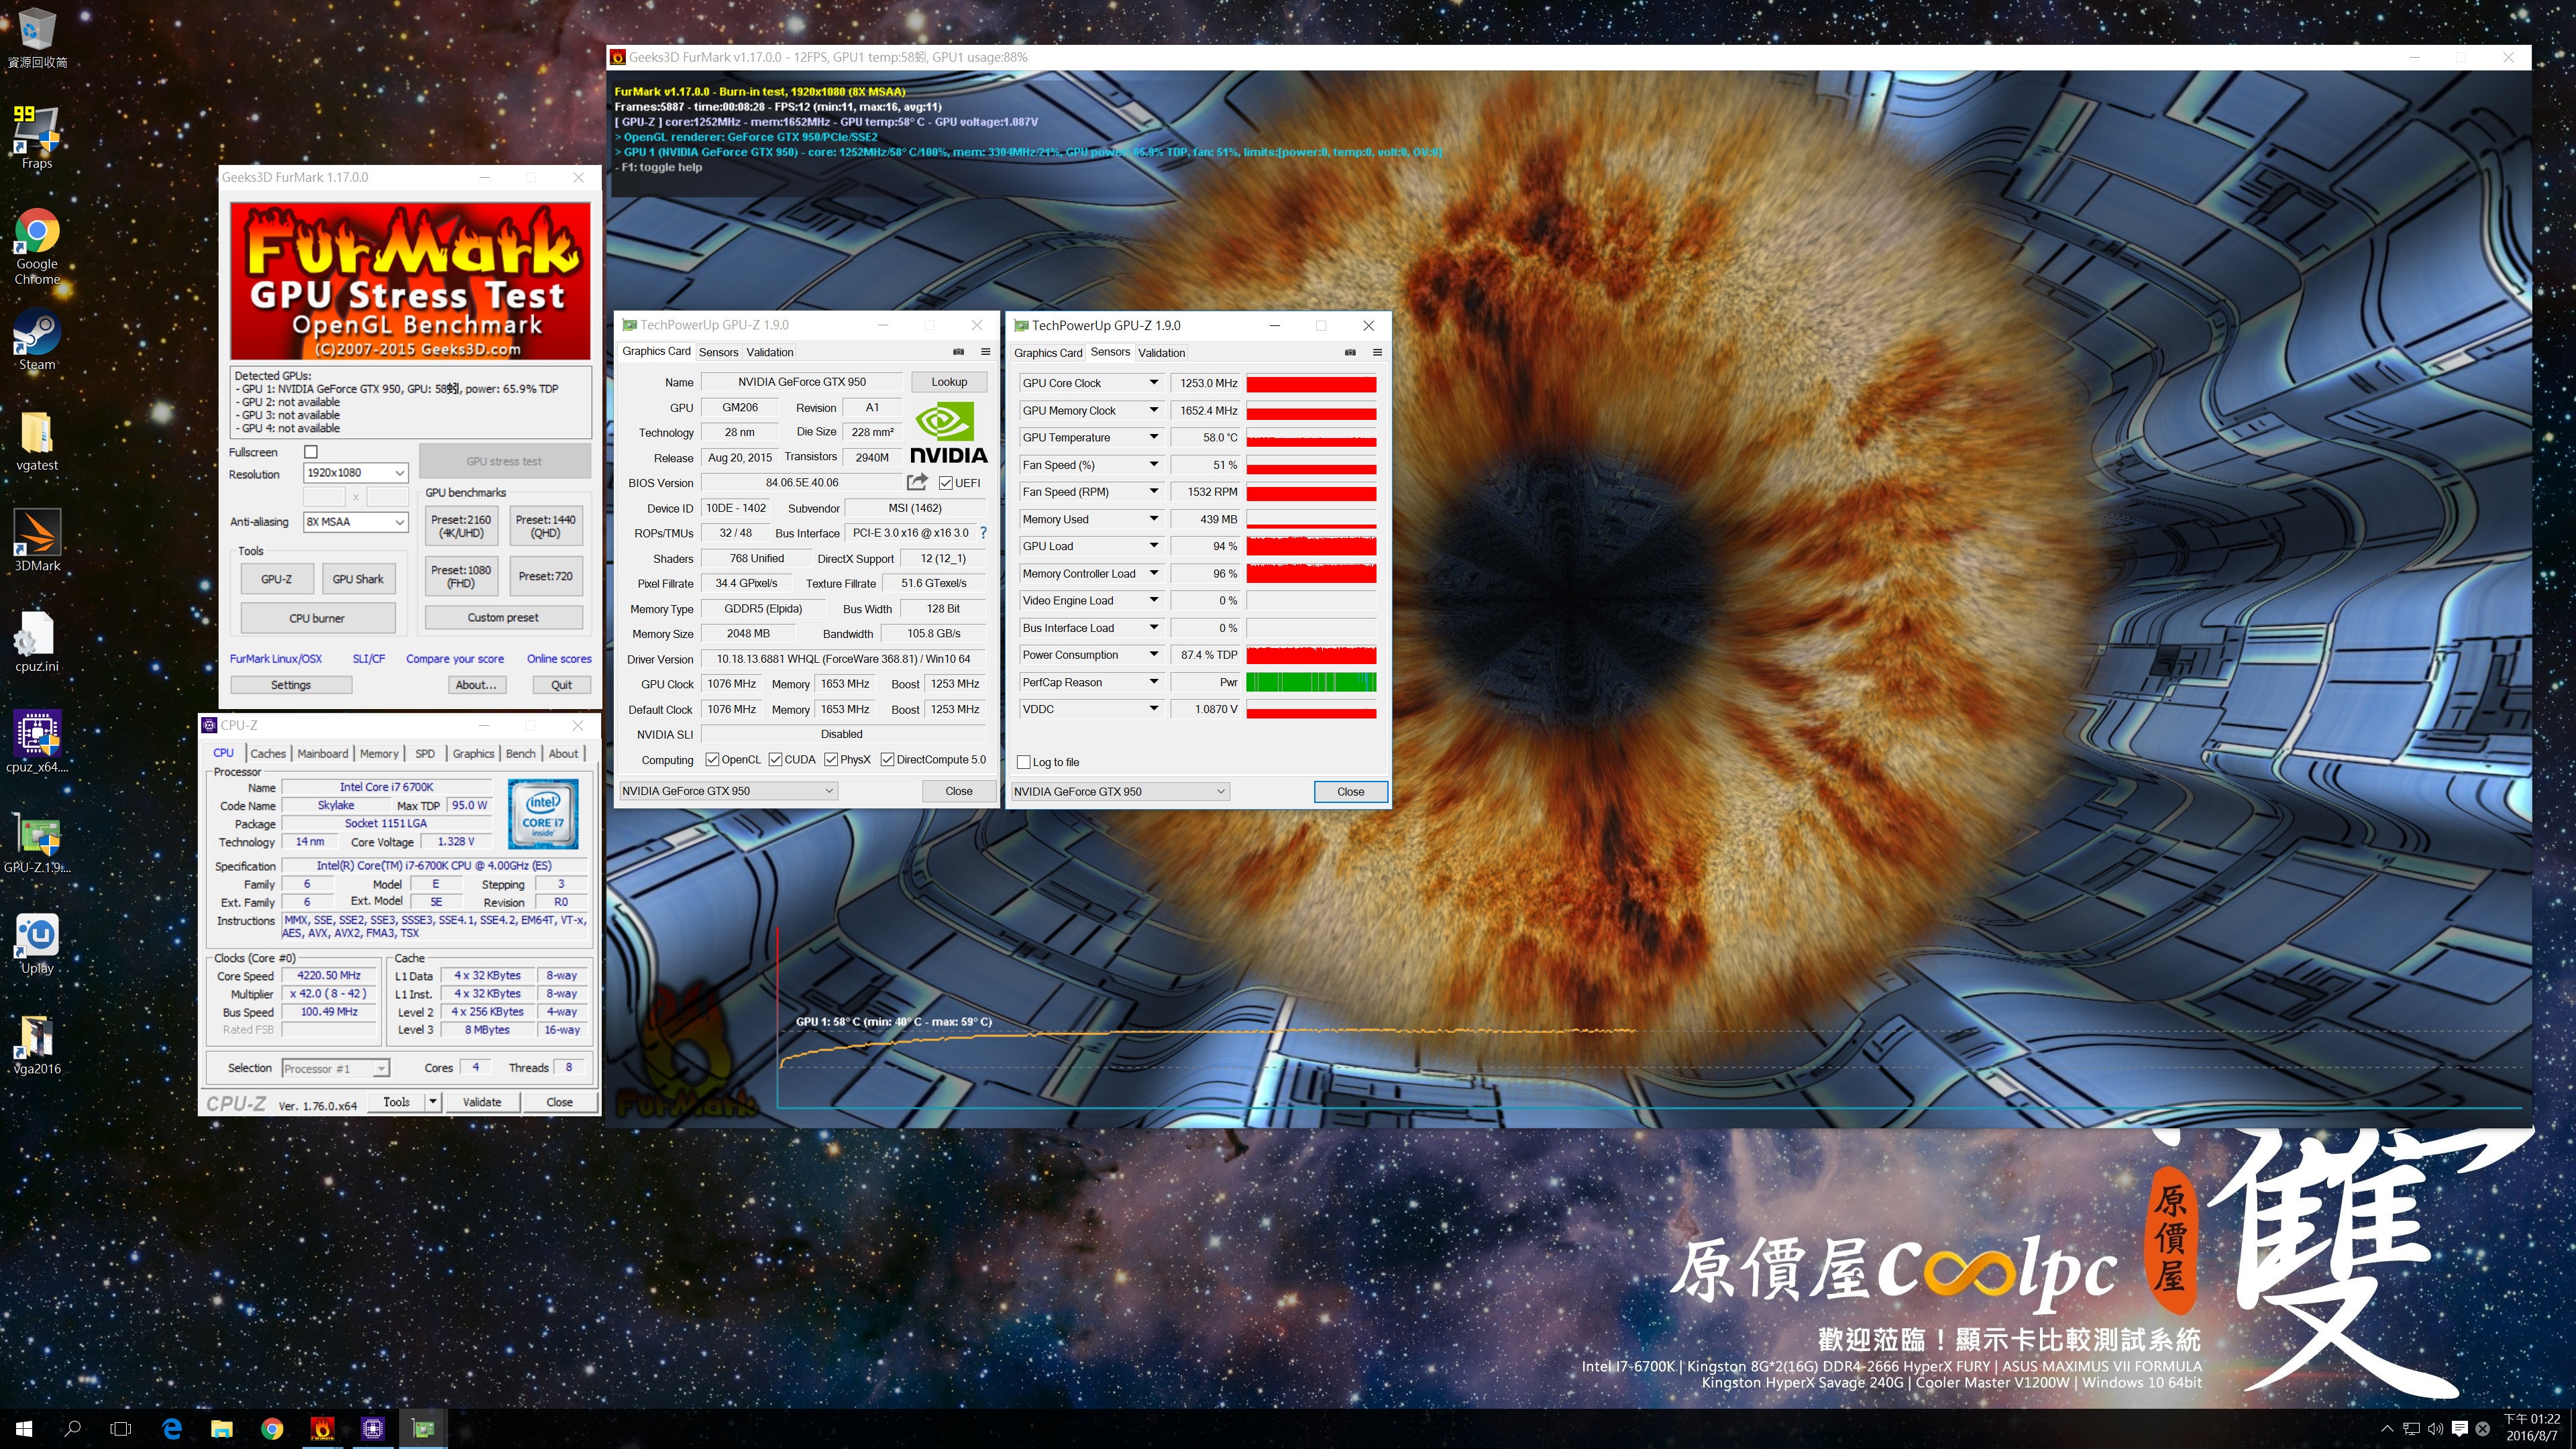
Task: Open the vgatest folder icon
Action: 37,440
